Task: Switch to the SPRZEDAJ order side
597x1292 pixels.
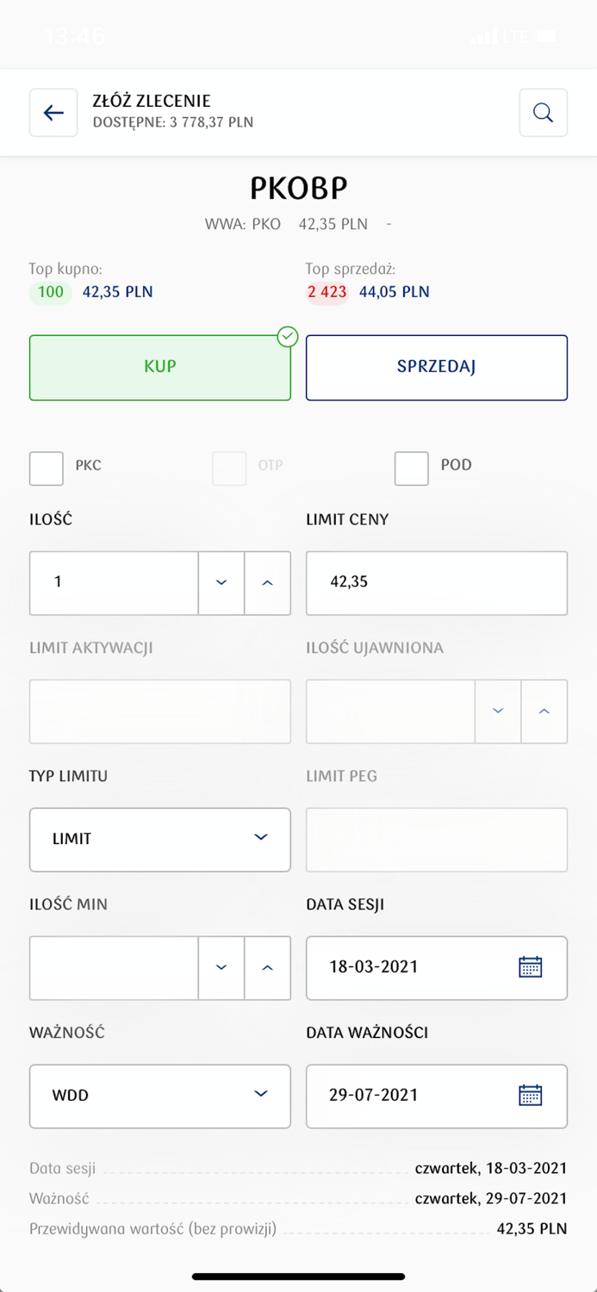Action: pos(436,367)
